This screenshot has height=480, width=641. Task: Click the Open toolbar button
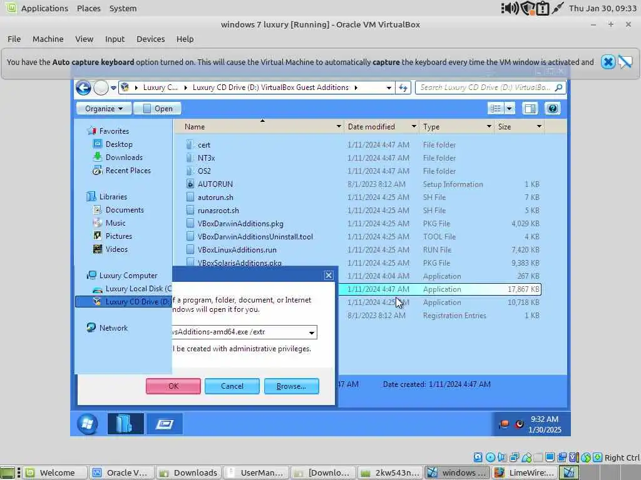[157, 109]
